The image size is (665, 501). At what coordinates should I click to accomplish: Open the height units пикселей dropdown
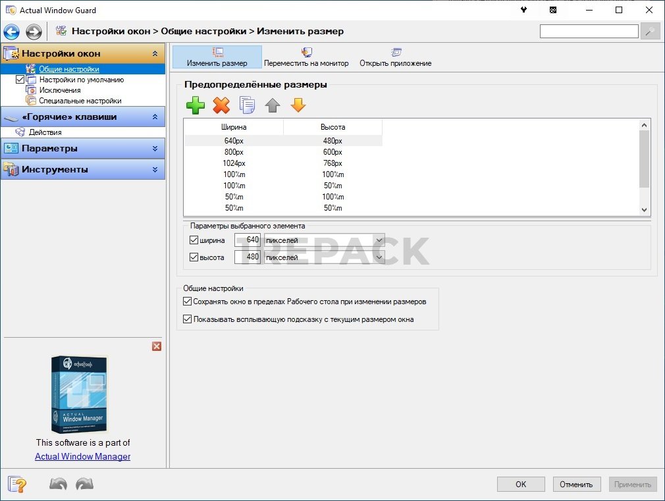coord(379,257)
